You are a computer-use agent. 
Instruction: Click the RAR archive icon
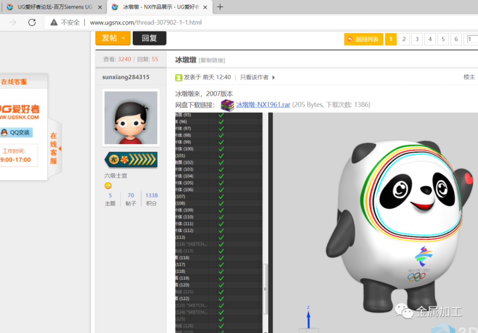click(227, 106)
